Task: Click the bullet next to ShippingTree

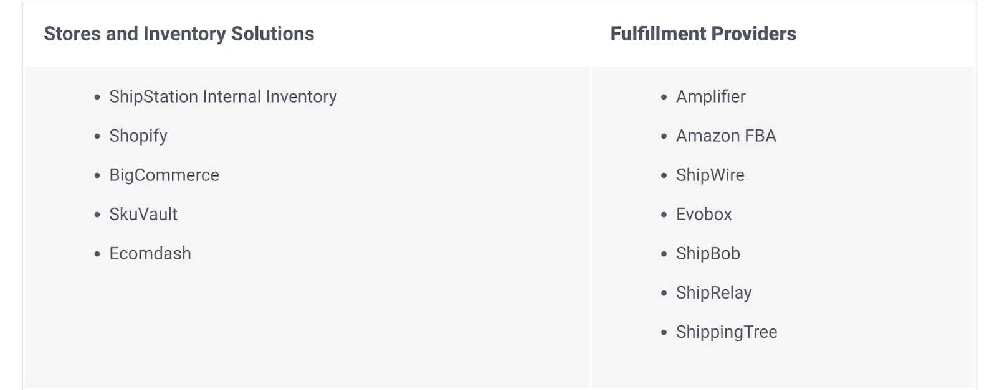Action: pyautogui.click(x=664, y=332)
